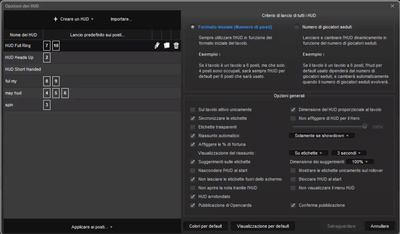Click Lancio predefinito sui posti column header
The width and height of the screenshot is (400, 234).
click(98, 35)
